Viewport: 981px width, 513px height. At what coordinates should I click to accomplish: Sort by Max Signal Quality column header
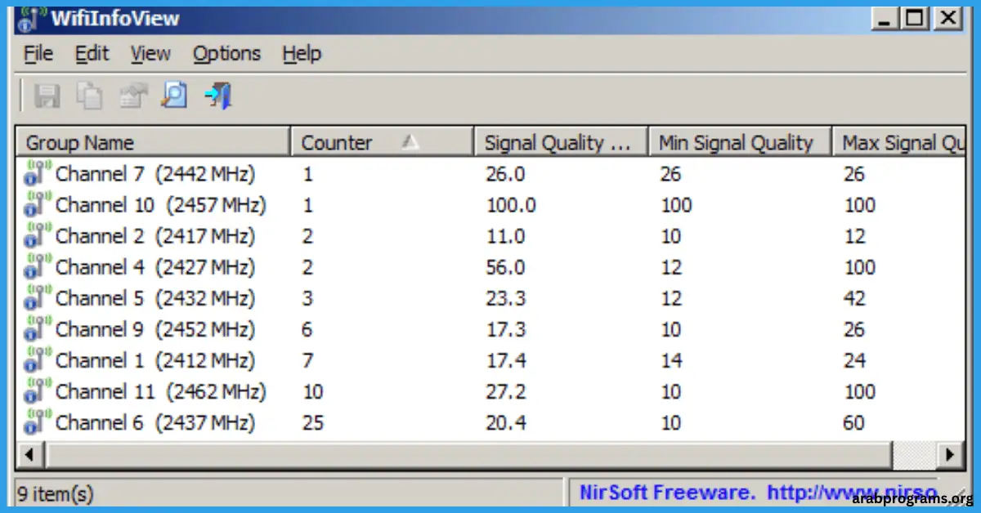click(x=898, y=143)
